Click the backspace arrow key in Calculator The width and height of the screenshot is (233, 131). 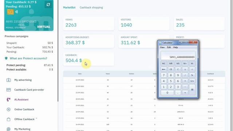(163, 70)
